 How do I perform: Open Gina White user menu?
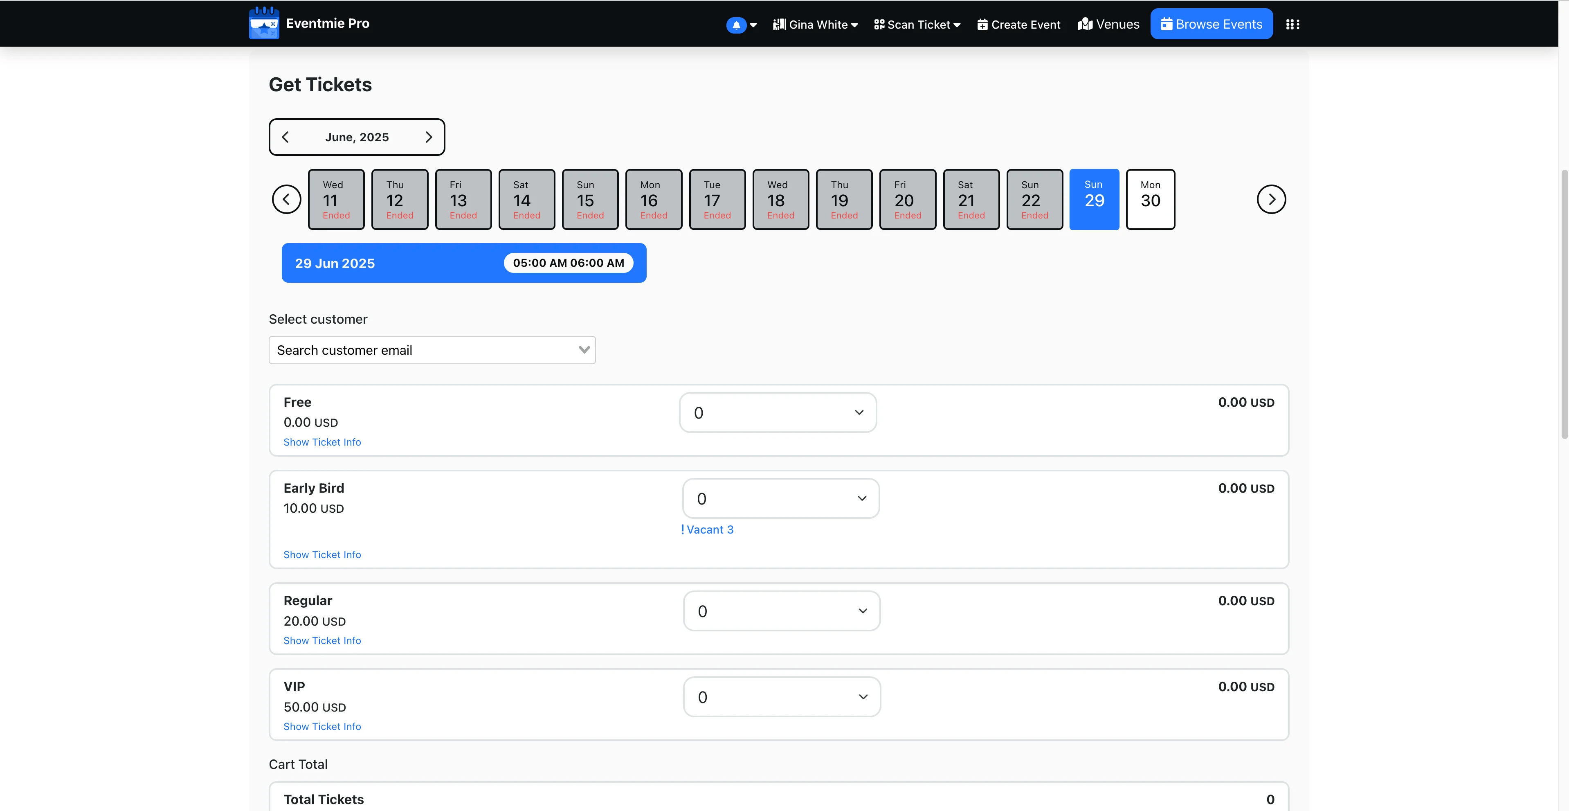[x=815, y=25]
